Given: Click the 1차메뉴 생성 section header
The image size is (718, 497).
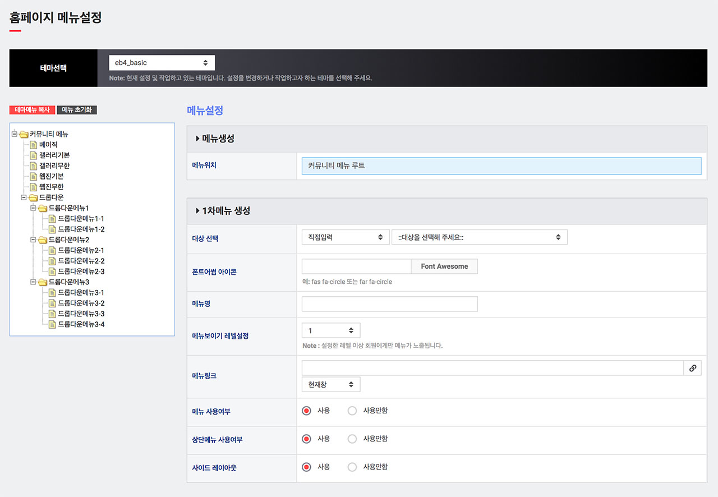Looking at the screenshot, I should (447, 211).
